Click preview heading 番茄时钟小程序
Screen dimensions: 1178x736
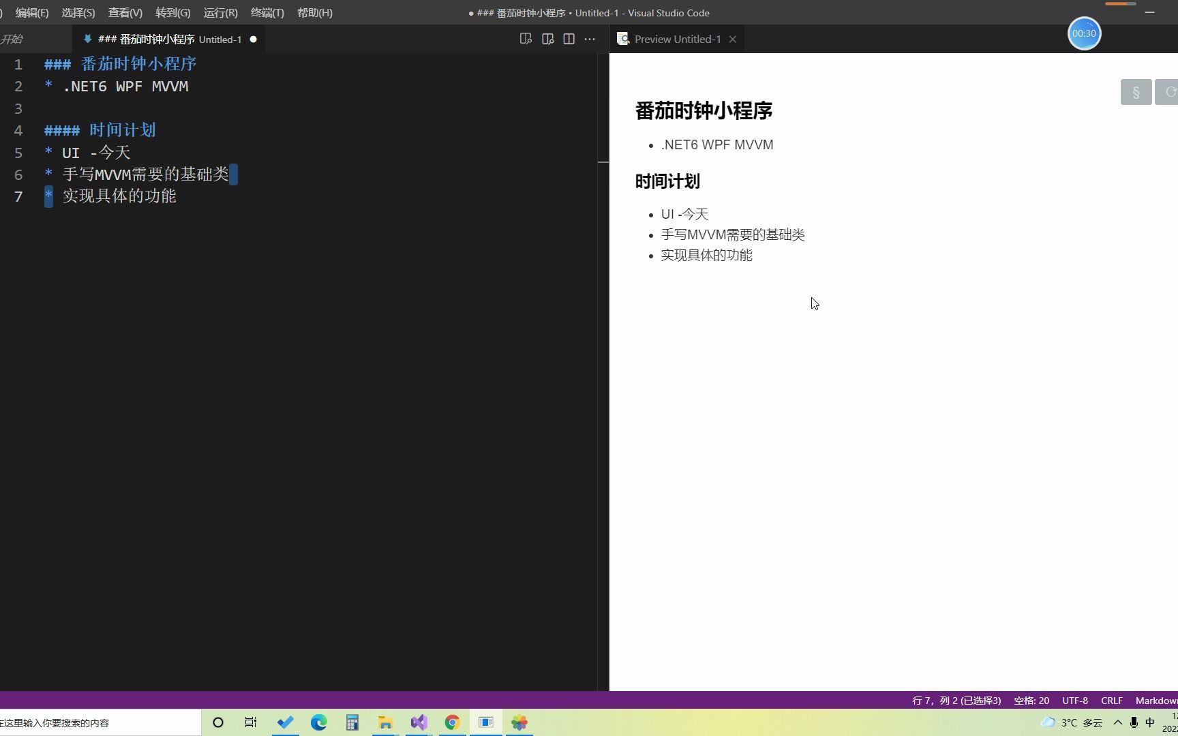coord(704,110)
